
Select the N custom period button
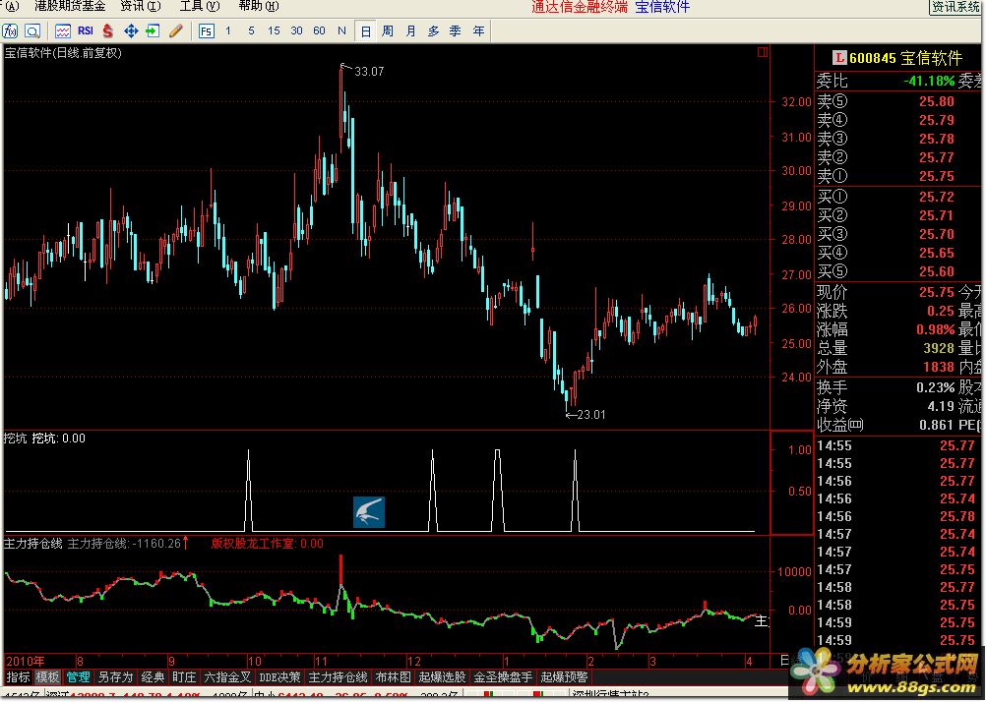point(341,30)
